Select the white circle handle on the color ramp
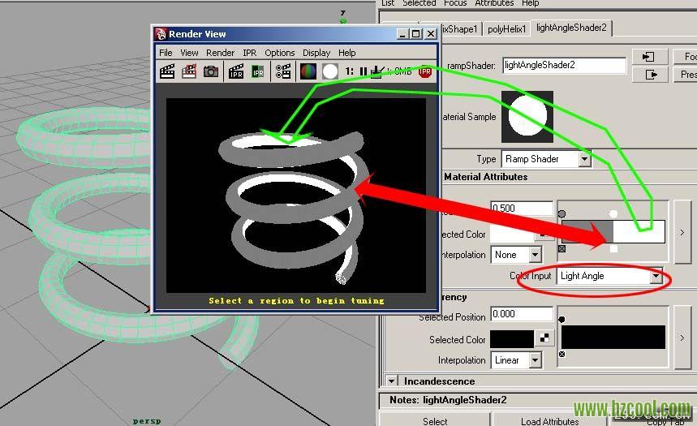 coord(613,214)
